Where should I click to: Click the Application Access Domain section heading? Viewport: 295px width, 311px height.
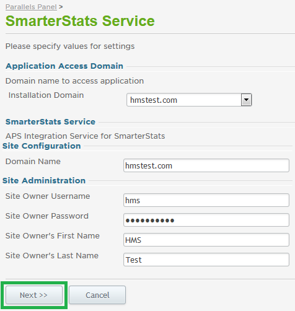tap(64, 66)
